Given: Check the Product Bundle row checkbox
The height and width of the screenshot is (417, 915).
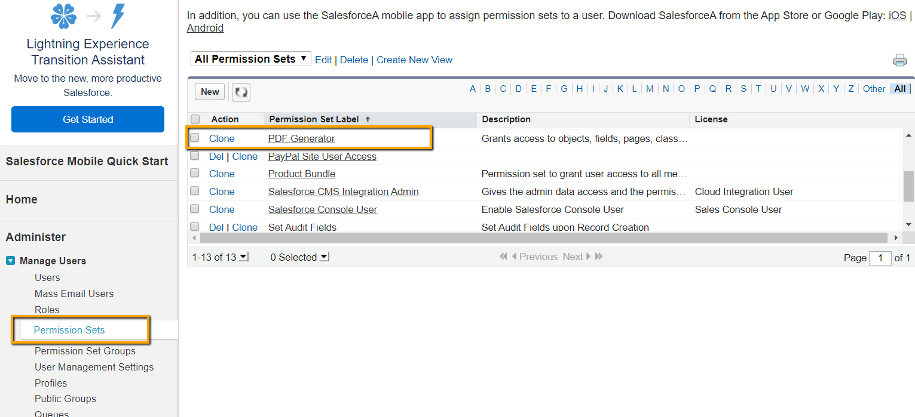Looking at the screenshot, I should [194, 174].
